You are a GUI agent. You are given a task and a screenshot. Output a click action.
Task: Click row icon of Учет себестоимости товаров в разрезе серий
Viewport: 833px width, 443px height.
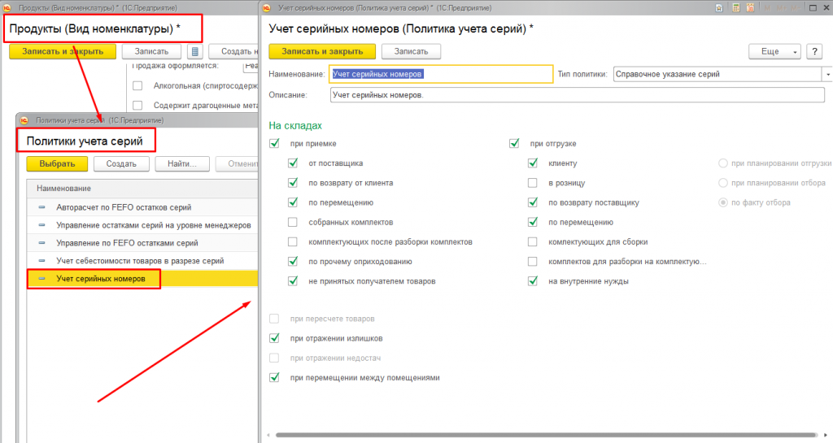pyautogui.click(x=42, y=260)
